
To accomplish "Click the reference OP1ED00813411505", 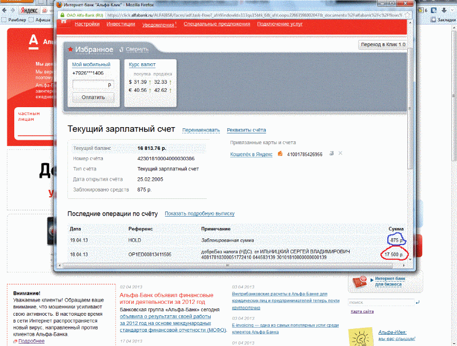I will coord(150,254).
